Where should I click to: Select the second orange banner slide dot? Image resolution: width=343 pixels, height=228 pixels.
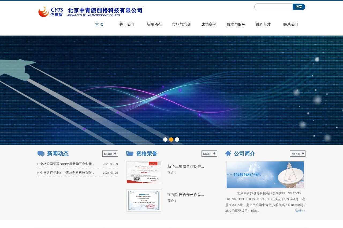171,140
